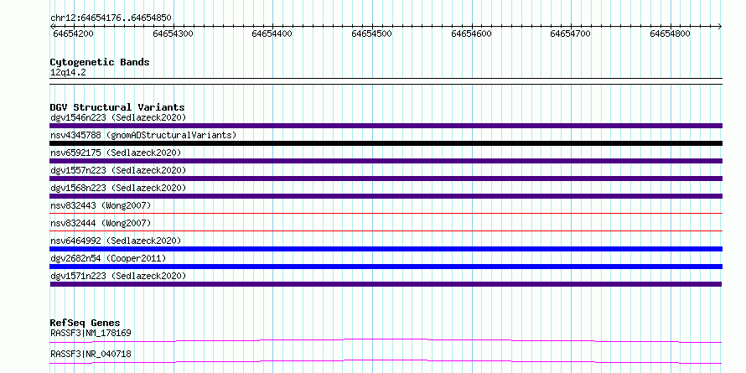
Task: Click the purple bar under dgv1557n223
Action: (x=386, y=179)
